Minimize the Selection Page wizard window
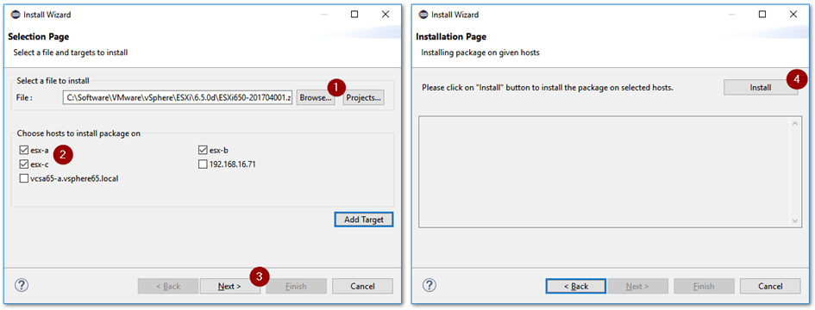Screen dimensions: 815x310 [x=323, y=15]
